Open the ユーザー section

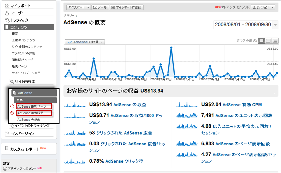click(x=18, y=13)
